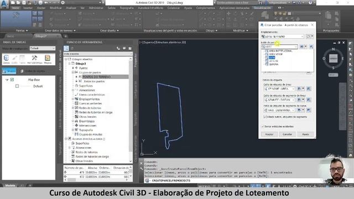The height and width of the screenshot is (199, 354).
Task: Switch to the Orden de objetos tab
Action: pyautogui.click(x=33, y=71)
